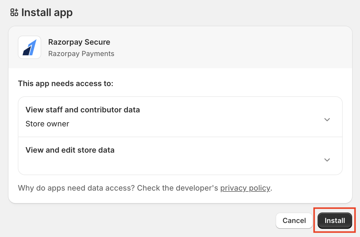Image resolution: width=360 pixels, height=237 pixels.
Task: Open the developer's privacy policy link
Action: pyautogui.click(x=245, y=188)
